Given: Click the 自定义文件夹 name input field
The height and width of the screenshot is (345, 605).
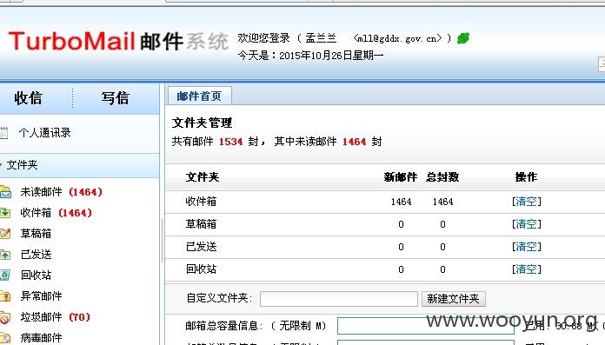Looking at the screenshot, I should pyautogui.click(x=339, y=299).
